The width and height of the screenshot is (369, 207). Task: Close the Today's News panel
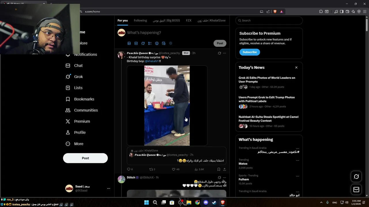click(296, 68)
